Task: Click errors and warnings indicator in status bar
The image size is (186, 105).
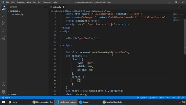Action: (6, 98)
